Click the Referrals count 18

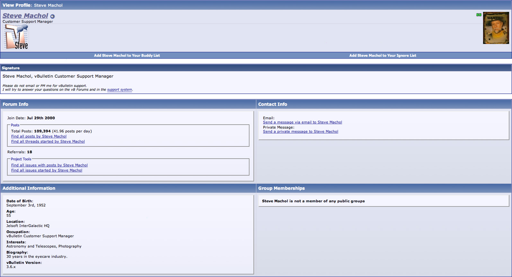(x=30, y=152)
